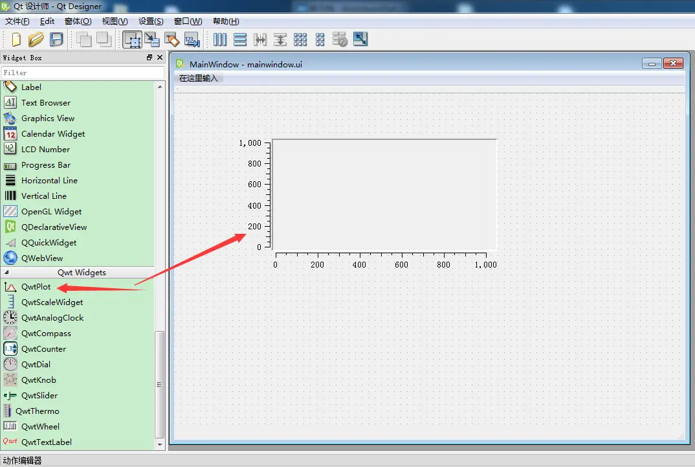
Task: Select the QwtCounter widget icon
Action: tap(10, 348)
